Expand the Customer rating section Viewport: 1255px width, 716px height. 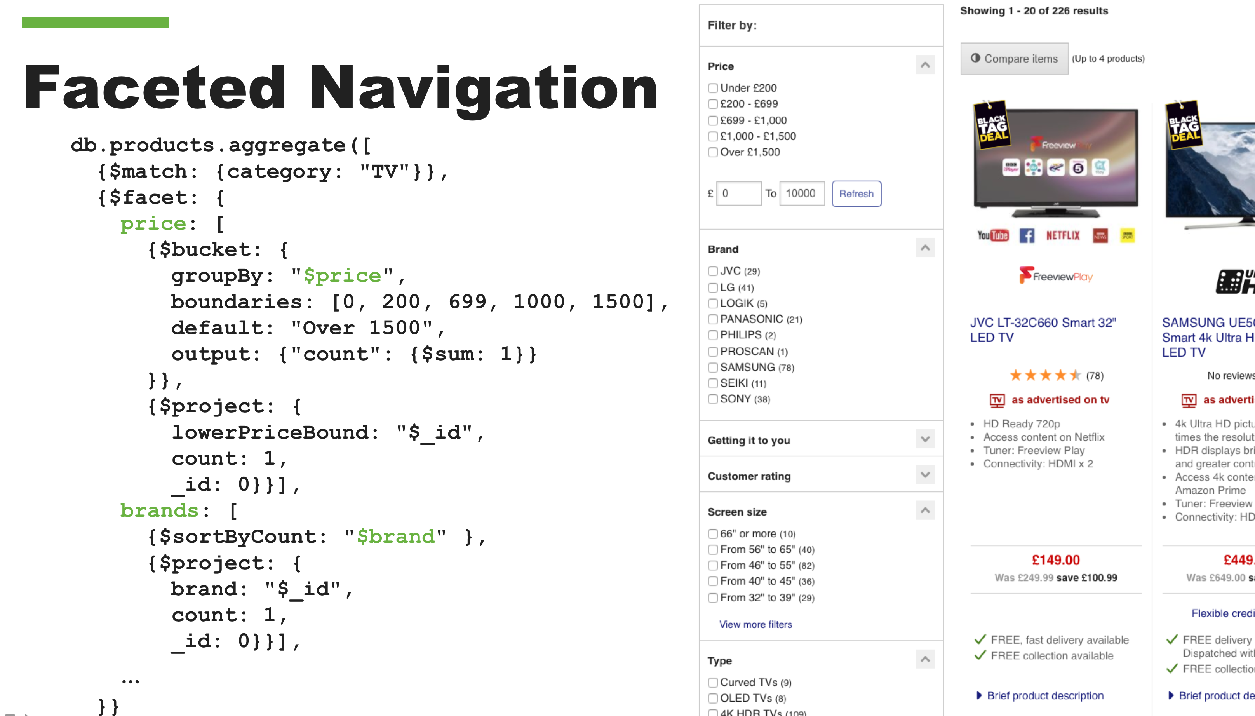pyautogui.click(x=925, y=474)
